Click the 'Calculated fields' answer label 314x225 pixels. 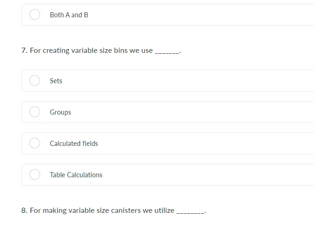74,144
